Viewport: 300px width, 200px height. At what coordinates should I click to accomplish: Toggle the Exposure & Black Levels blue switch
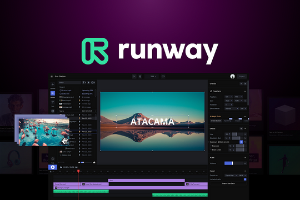[241, 142]
